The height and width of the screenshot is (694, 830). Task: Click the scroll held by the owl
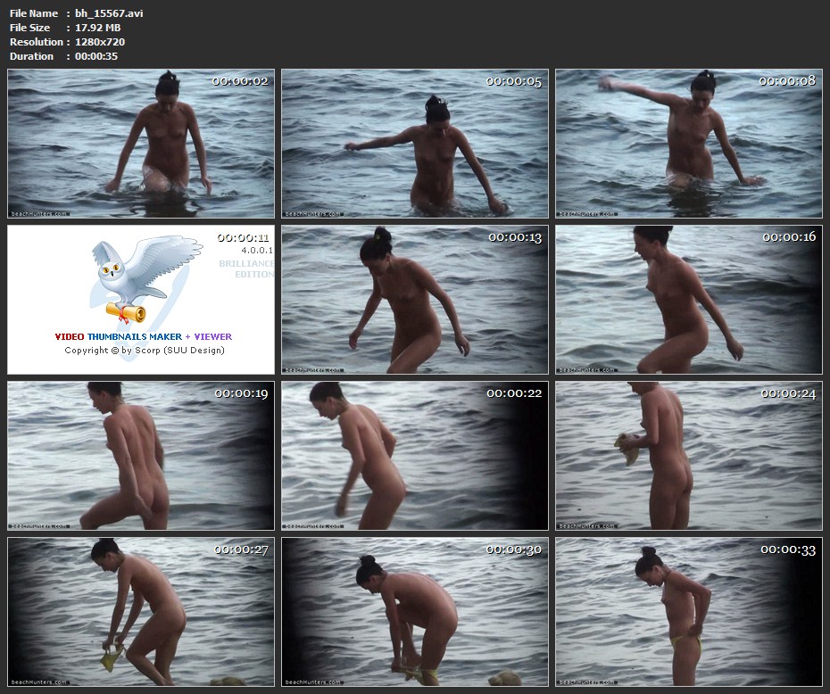click(125, 310)
